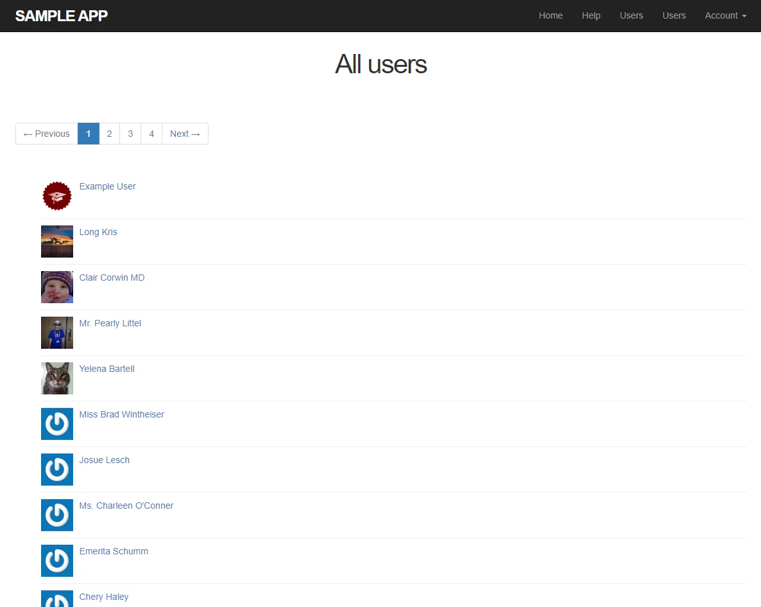
Task: Click Chery Haley's default Gravatar icon
Action: pyautogui.click(x=56, y=599)
